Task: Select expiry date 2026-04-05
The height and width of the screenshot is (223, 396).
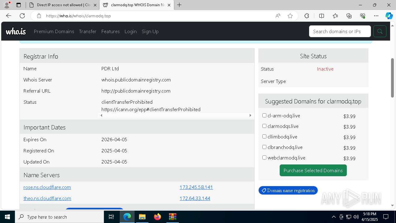Action: [114, 139]
